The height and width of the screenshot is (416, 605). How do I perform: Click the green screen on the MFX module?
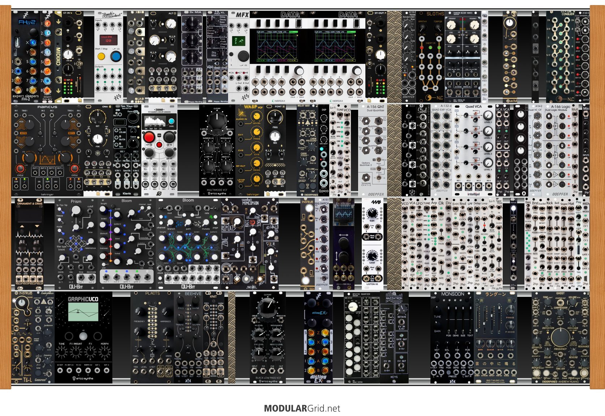(x=239, y=41)
